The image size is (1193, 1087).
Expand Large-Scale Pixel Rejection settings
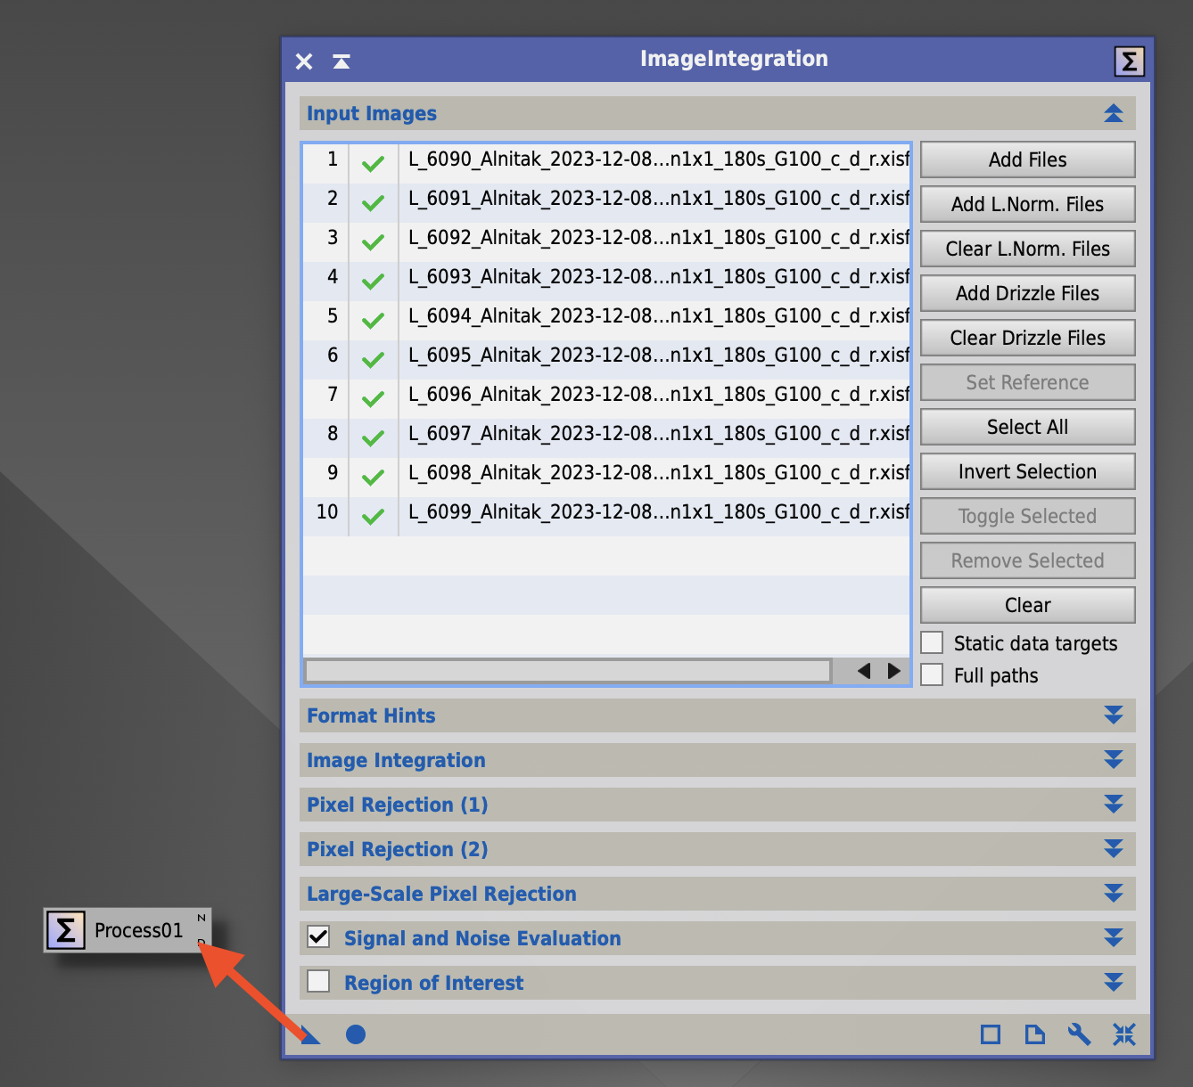[x=1112, y=893]
